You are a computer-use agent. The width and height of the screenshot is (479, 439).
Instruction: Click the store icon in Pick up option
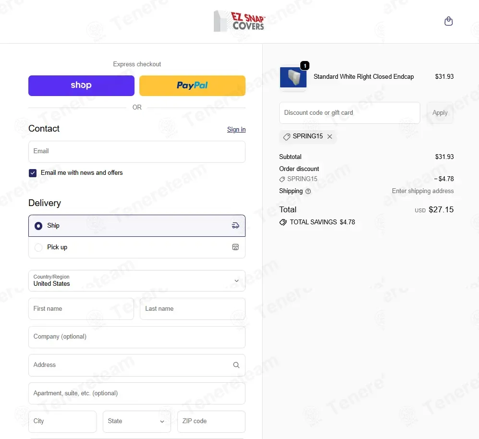point(235,247)
